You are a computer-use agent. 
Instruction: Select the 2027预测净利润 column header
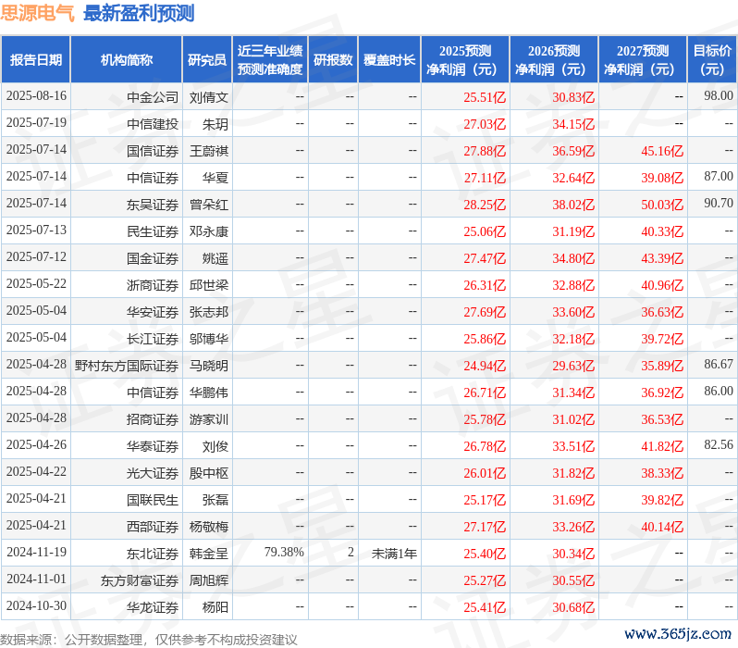click(x=643, y=60)
